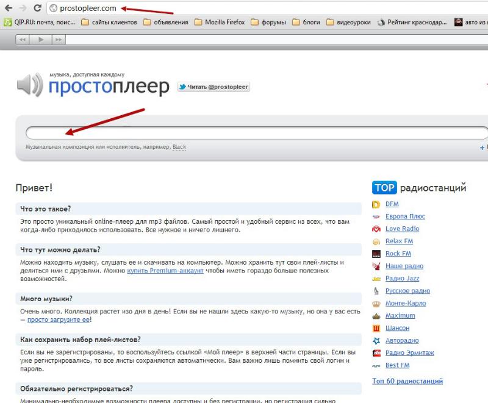Click the player progress bar
This screenshot has width=488, height=403.
coord(277,40)
